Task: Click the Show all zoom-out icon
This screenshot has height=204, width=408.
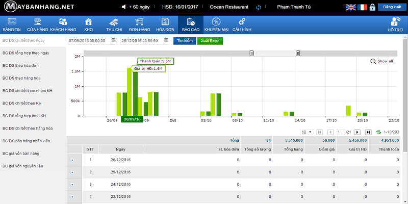Action: tap(373, 61)
